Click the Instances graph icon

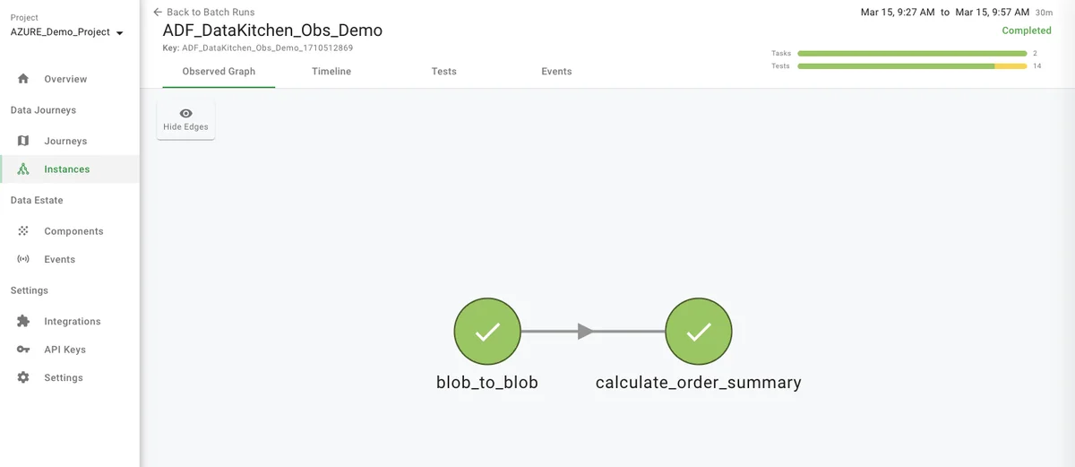(23, 169)
